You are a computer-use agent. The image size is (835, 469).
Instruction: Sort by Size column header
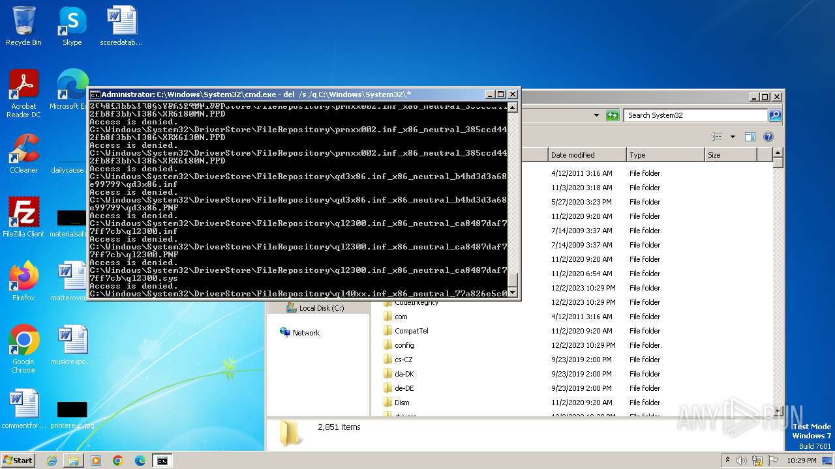point(731,155)
